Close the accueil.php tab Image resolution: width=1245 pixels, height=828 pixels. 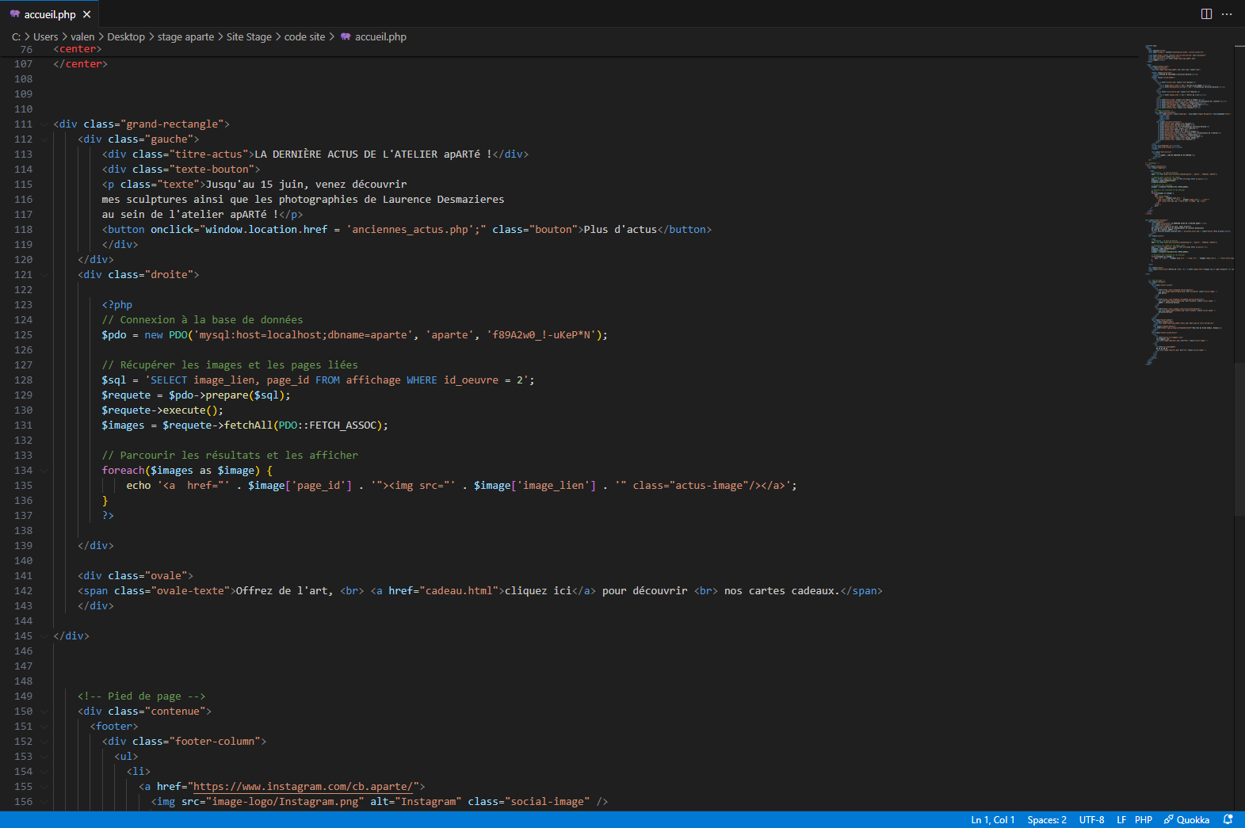87,14
